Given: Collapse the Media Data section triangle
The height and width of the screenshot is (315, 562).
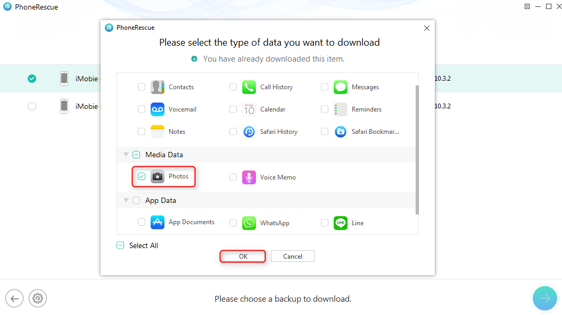Looking at the screenshot, I should pyautogui.click(x=126, y=155).
